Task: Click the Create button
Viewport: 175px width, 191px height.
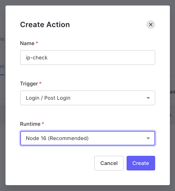Action: [141, 163]
